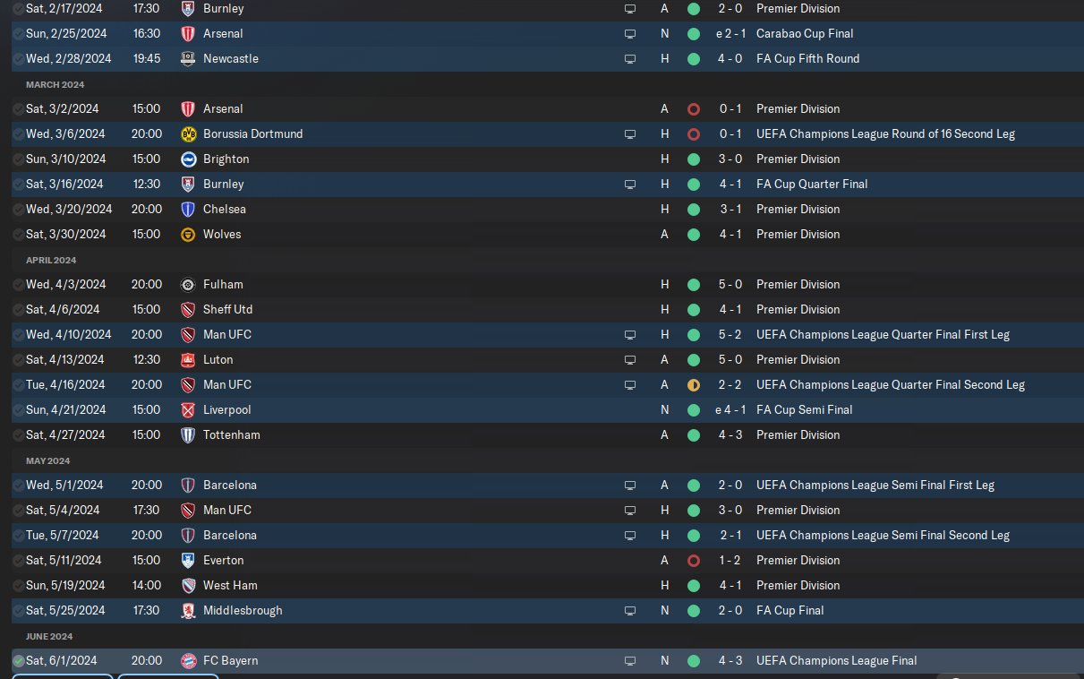Click the Brighton club badge icon
Screen dimensions: 1084x679
point(188,159)
